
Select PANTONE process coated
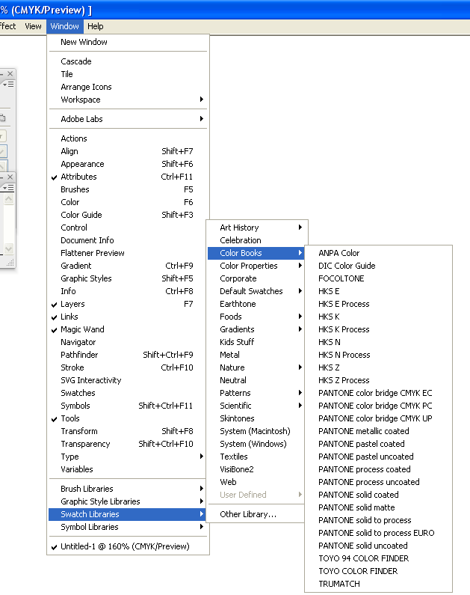point(378,469)
